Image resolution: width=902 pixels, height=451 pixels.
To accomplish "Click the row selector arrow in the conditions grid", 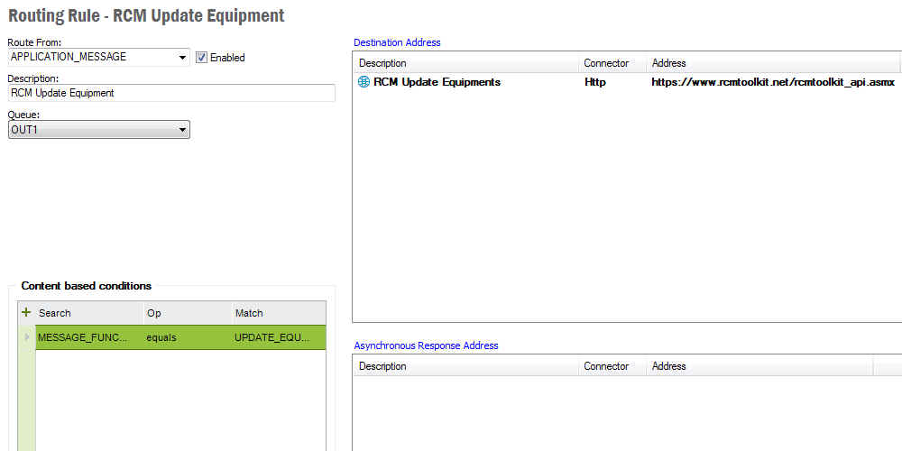I will click(x=26, y=337).
